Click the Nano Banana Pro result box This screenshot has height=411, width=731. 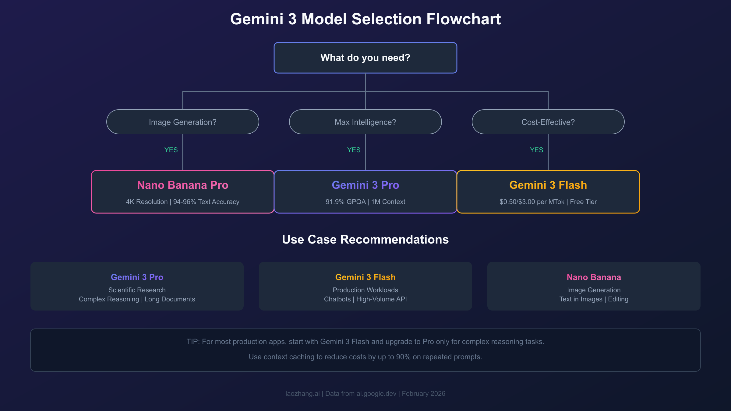pyautogui.click(x=182, y=192)
